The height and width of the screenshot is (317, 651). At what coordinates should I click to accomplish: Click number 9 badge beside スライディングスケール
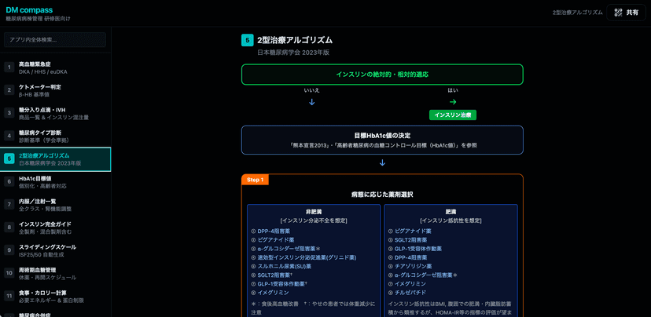(x=9, y=250)
